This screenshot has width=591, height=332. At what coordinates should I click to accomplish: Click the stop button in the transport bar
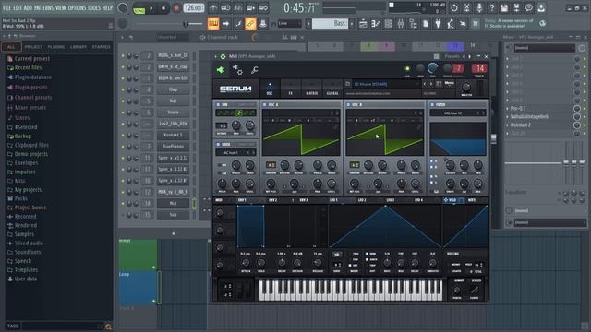point(163,8)
